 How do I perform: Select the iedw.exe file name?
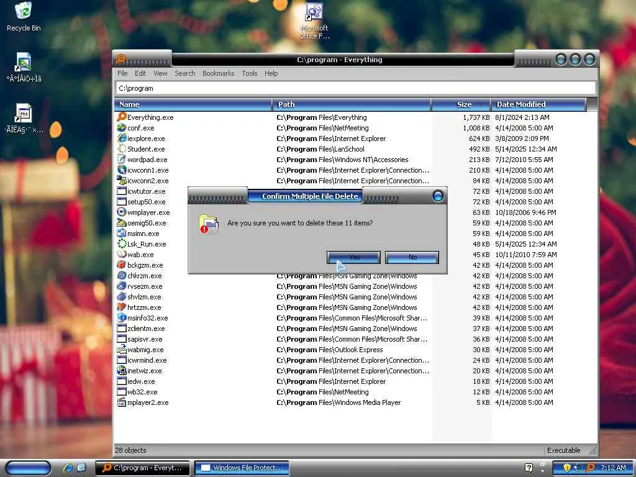coord(141,381)
